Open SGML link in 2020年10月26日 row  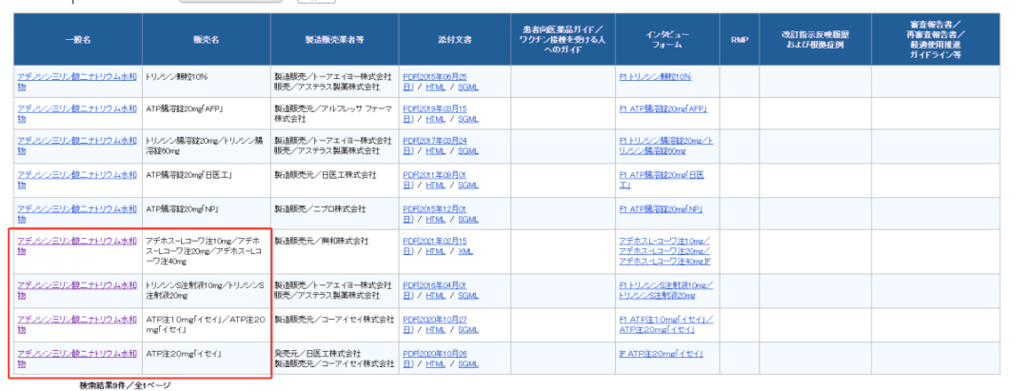[x=468, y=363]
